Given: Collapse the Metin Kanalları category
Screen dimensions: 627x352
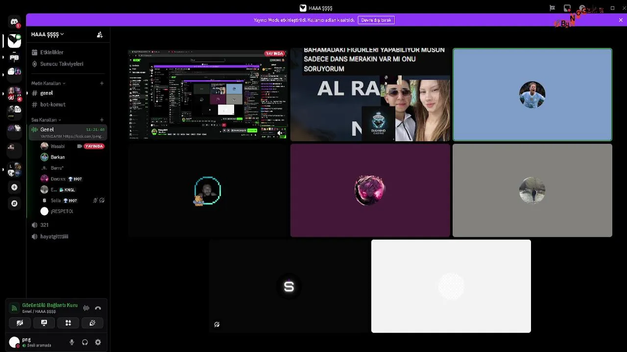Looking at the screenshot, I should [48, 83].
